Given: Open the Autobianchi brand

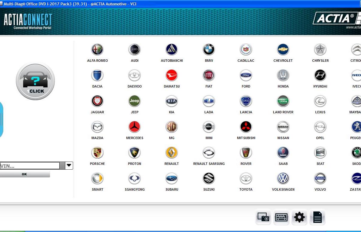Looking at the screenshot, I should 172,49.
